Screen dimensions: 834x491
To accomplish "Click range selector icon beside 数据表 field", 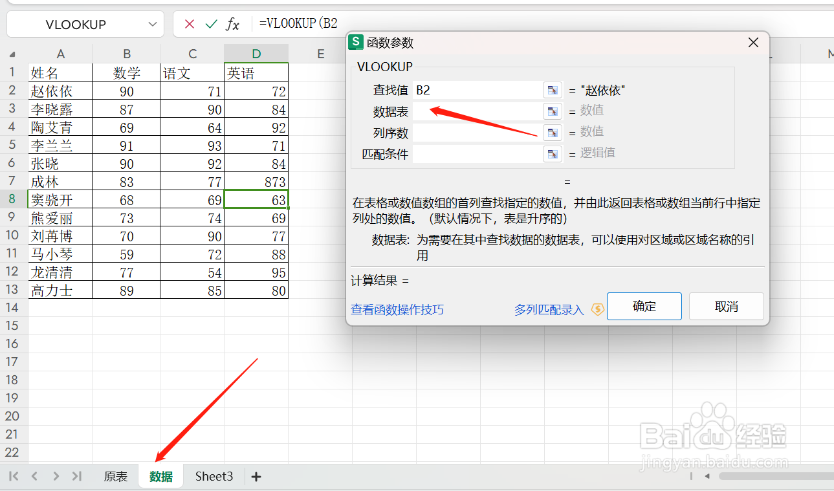I will (x=551, y=111).
